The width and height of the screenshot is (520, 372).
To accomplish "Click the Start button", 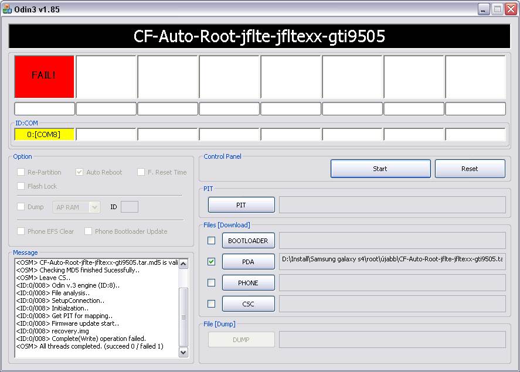I will pos(380,169).
